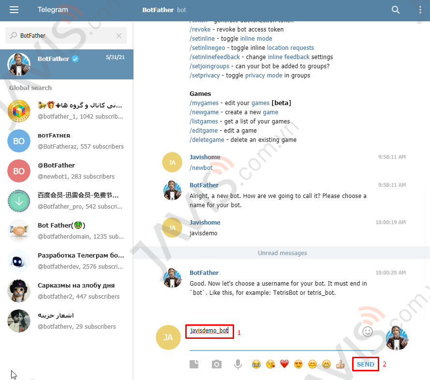
Task: Open the @botfatherdomain channel result
Action: coord(67,231)
